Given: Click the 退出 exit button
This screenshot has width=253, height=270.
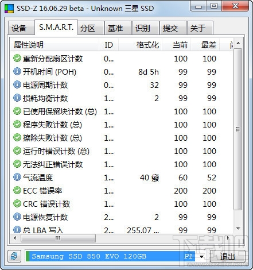Looking at the screenshot, I should 227,256.
